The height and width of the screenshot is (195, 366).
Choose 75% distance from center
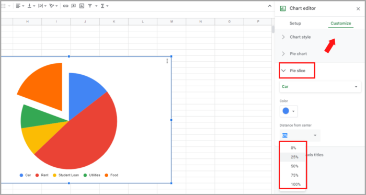(x=293, y=175)
